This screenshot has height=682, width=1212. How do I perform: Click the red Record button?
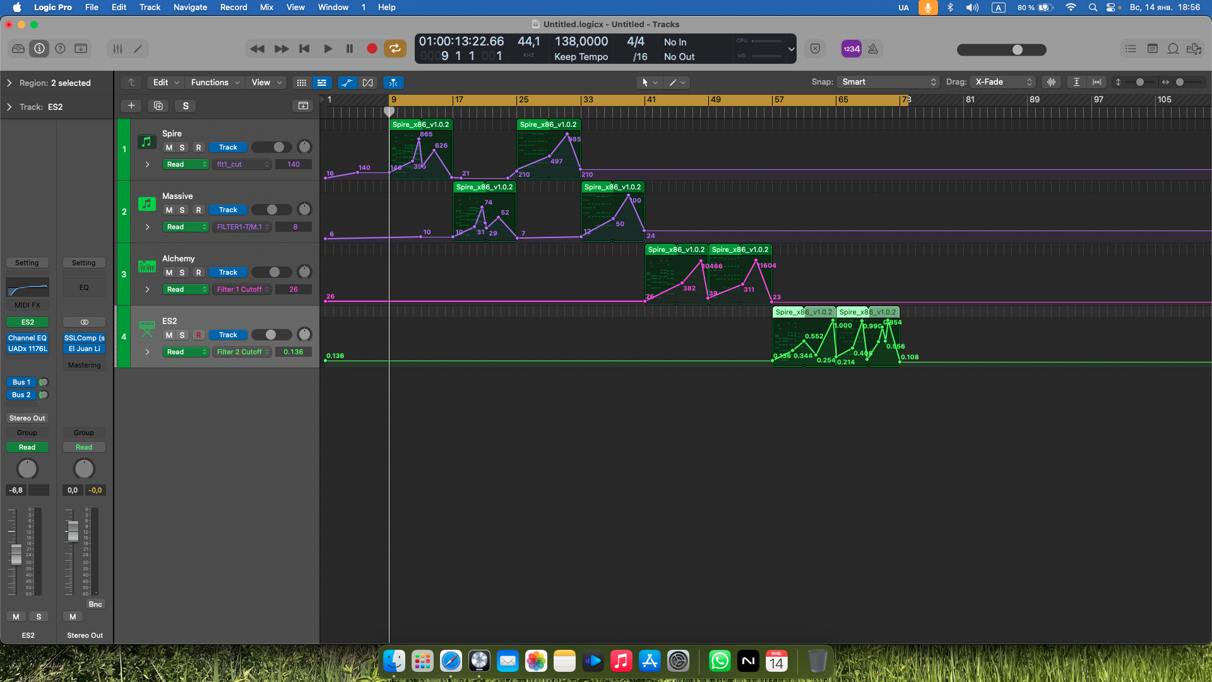(372, 49)
